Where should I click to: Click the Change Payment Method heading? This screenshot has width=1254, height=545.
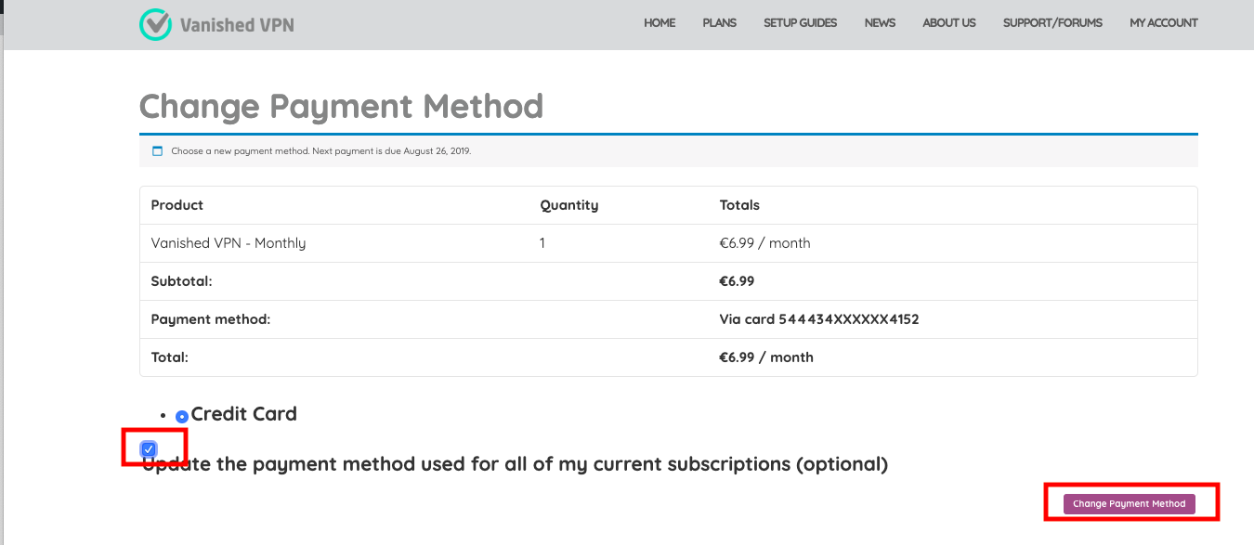pos(341,107)
